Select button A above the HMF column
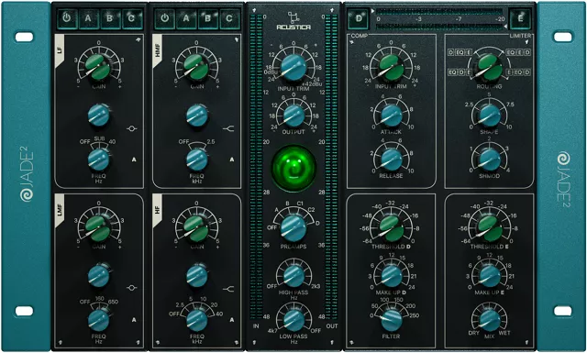Viewport: 587px width, 353px height. point(186,18)
